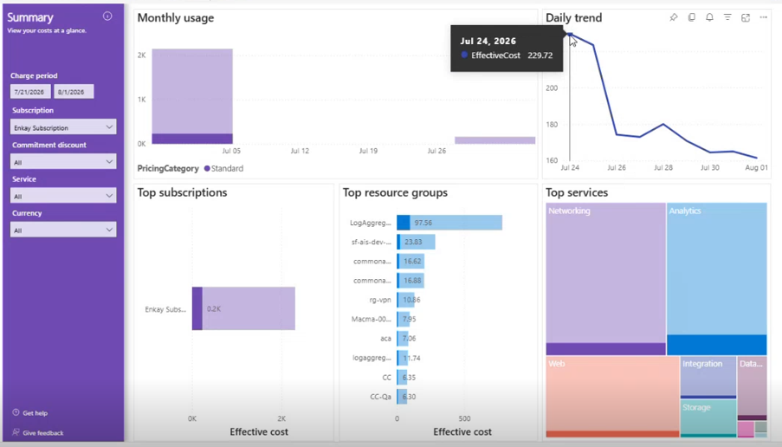The image size is (782, 447).
Task: Select the CC-Qa 6.30 bar
Action: tap(402, 397)
